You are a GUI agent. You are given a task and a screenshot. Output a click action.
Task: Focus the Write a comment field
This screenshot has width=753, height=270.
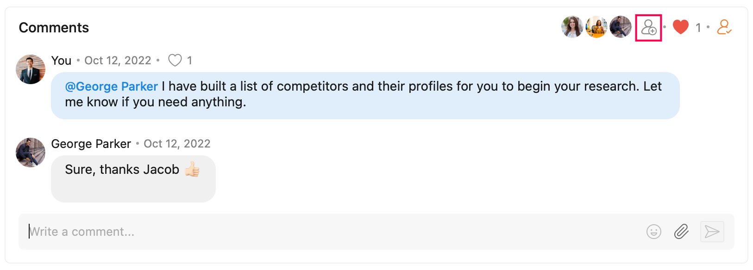click(324, 232)
